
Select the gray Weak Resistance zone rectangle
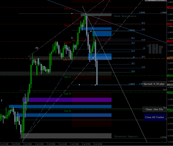pyautogui.click(x=96, y=15)
